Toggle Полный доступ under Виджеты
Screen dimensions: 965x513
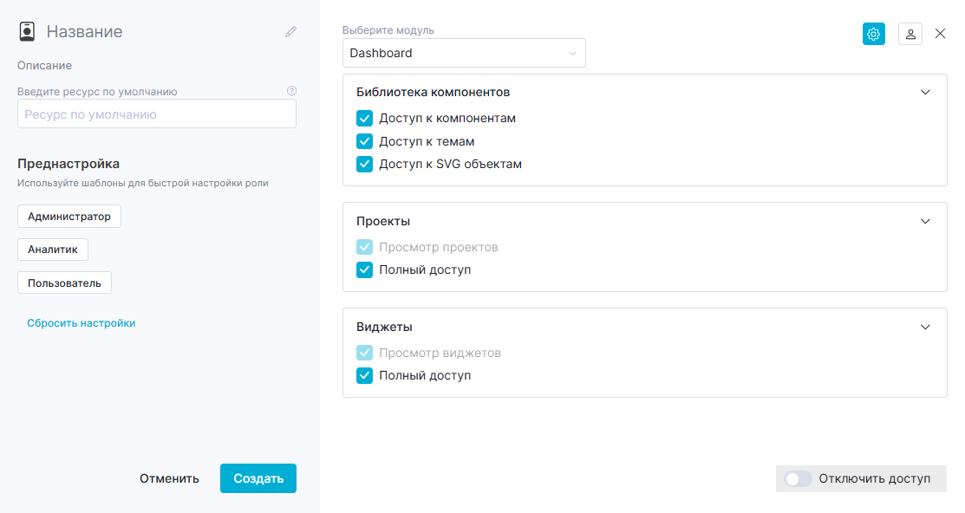[x=364, y=376]
